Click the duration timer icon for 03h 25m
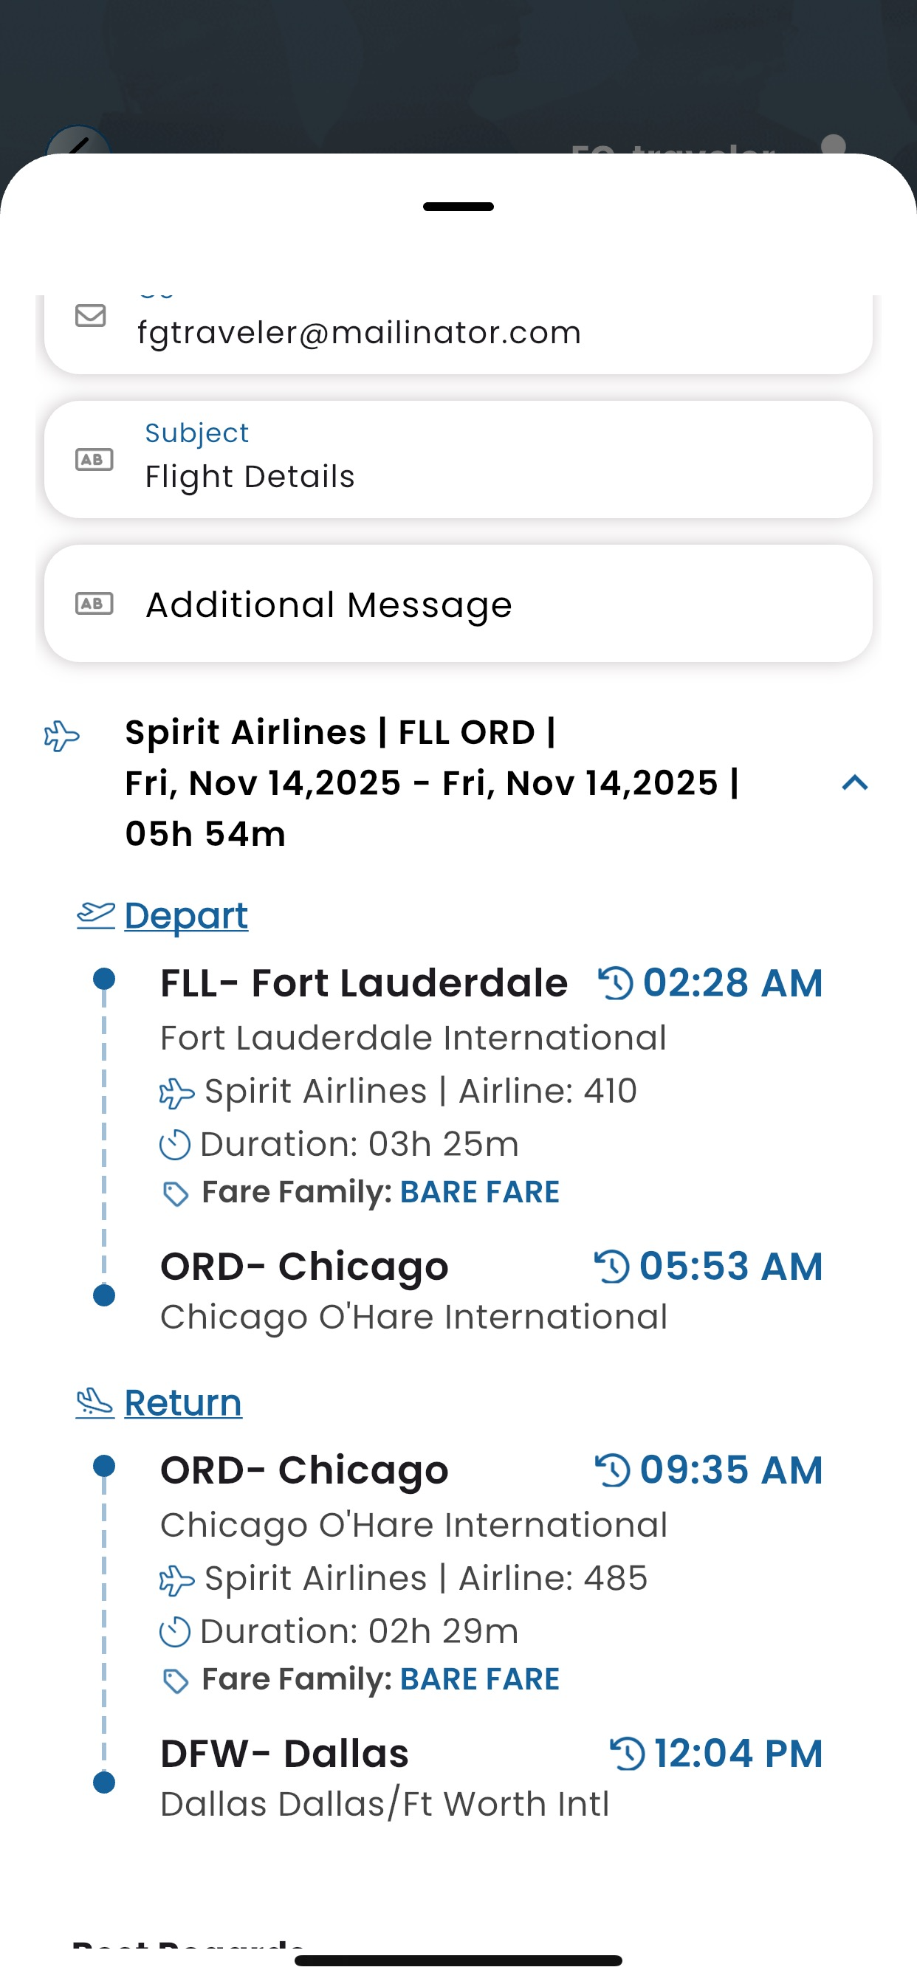The height and width of the screenshot is (1984, 917). coord(175,1145)
